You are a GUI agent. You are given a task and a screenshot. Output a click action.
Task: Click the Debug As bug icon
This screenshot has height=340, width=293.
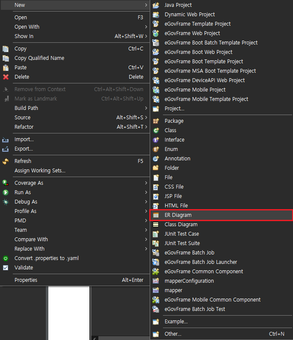[x=6, y=202]
